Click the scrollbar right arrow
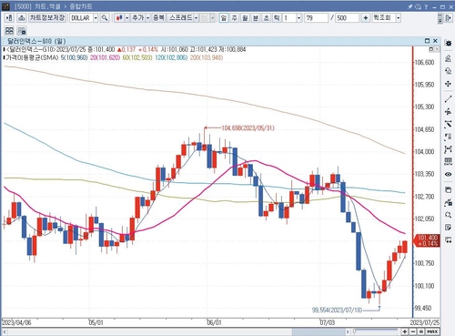 click(x=348, y=331)
